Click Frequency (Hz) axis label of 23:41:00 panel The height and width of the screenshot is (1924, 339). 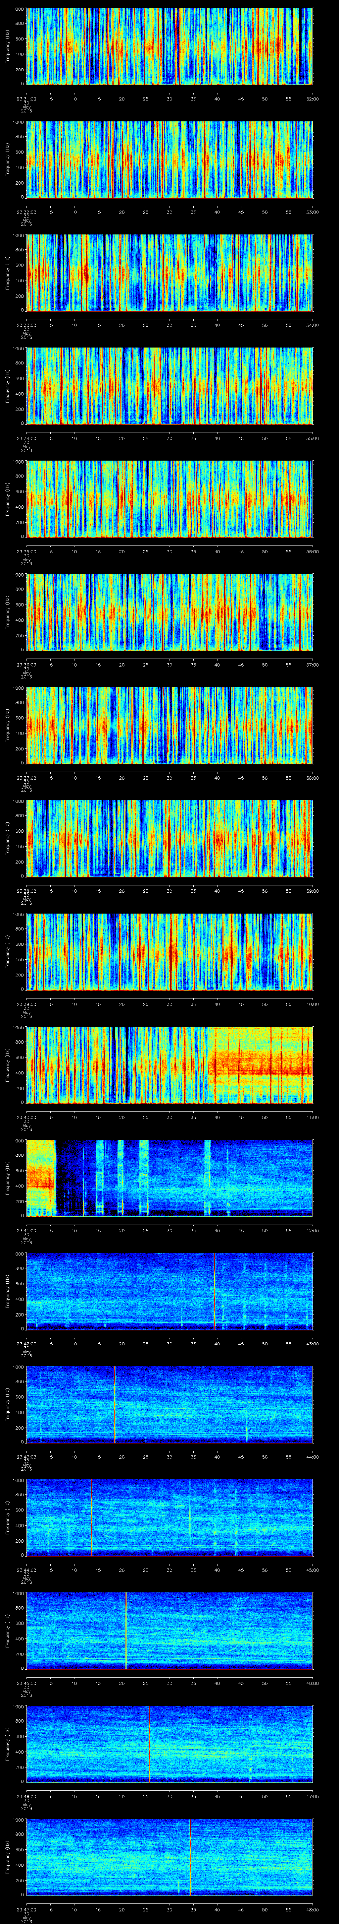tap(8, 1178)
